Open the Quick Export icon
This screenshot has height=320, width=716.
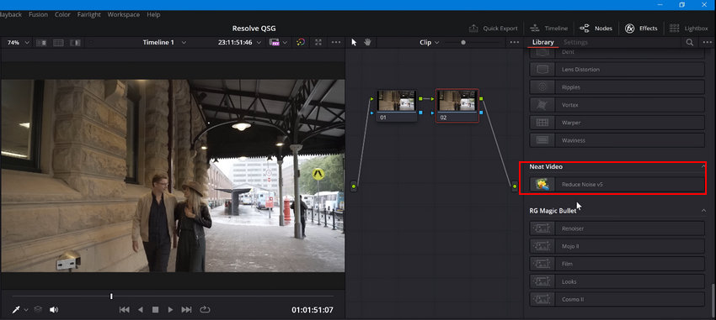[473, 29]
